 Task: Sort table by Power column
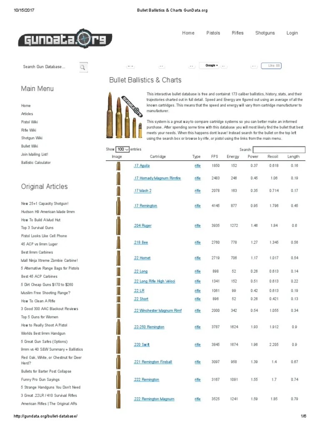253,157
